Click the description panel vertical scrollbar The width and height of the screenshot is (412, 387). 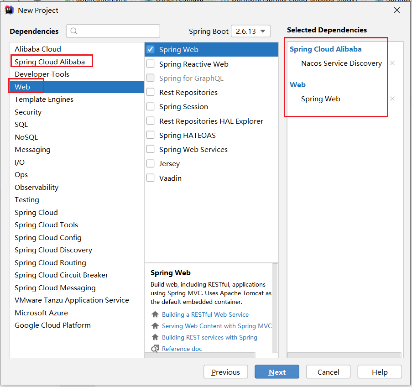(x=275, y=308)
